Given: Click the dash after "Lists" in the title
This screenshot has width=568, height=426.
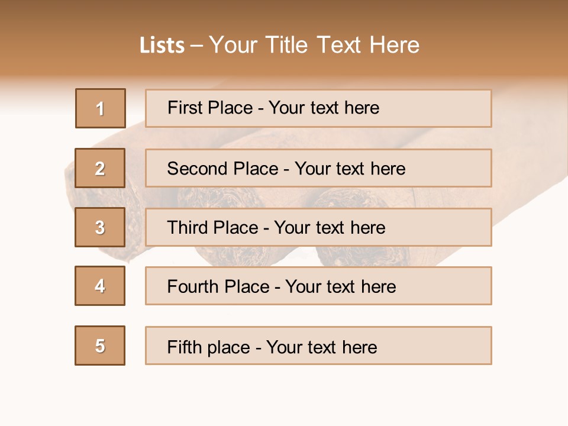Looking at the screenshot, I should tap(196, 46).
